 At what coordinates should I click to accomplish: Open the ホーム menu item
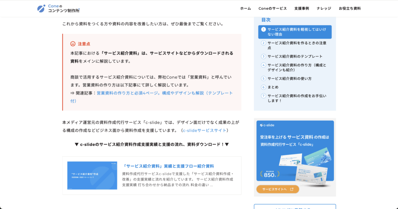coord(246,9)
